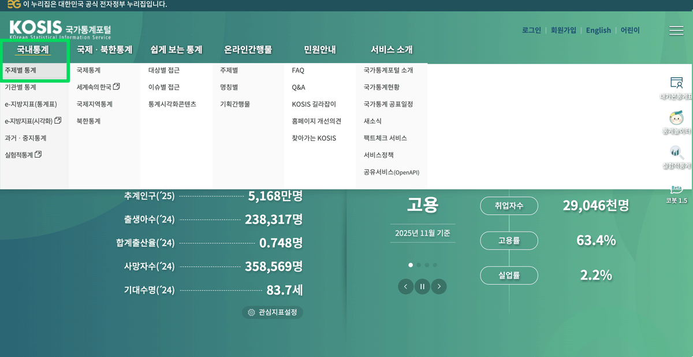Click the 추계인구('25) indicator value

[x=275, y=196]
